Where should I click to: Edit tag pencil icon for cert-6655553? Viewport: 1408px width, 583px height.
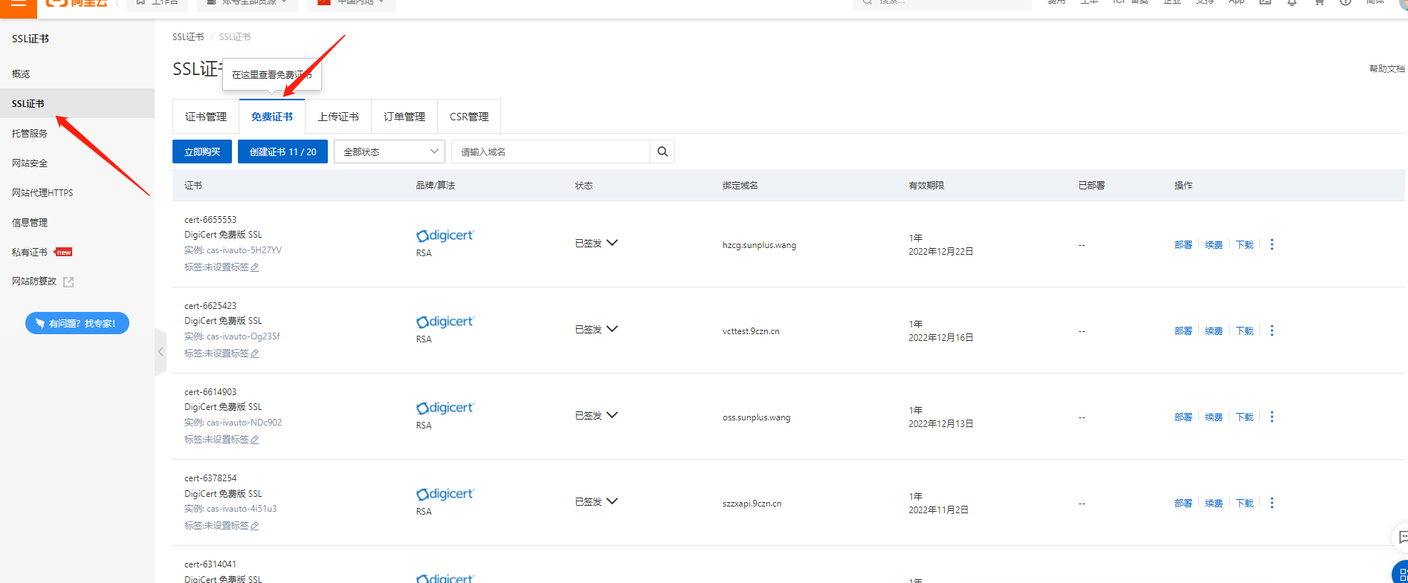click(x=254, y=267)
